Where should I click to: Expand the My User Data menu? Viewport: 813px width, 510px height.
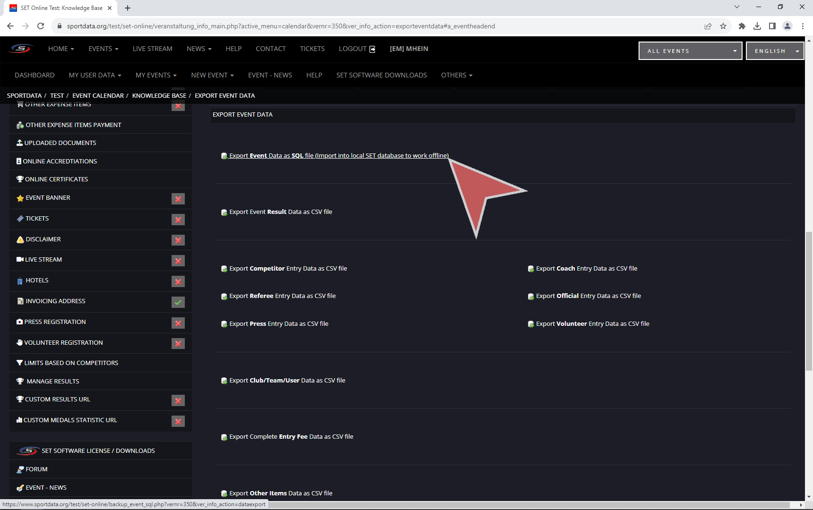tap(95, 75)
